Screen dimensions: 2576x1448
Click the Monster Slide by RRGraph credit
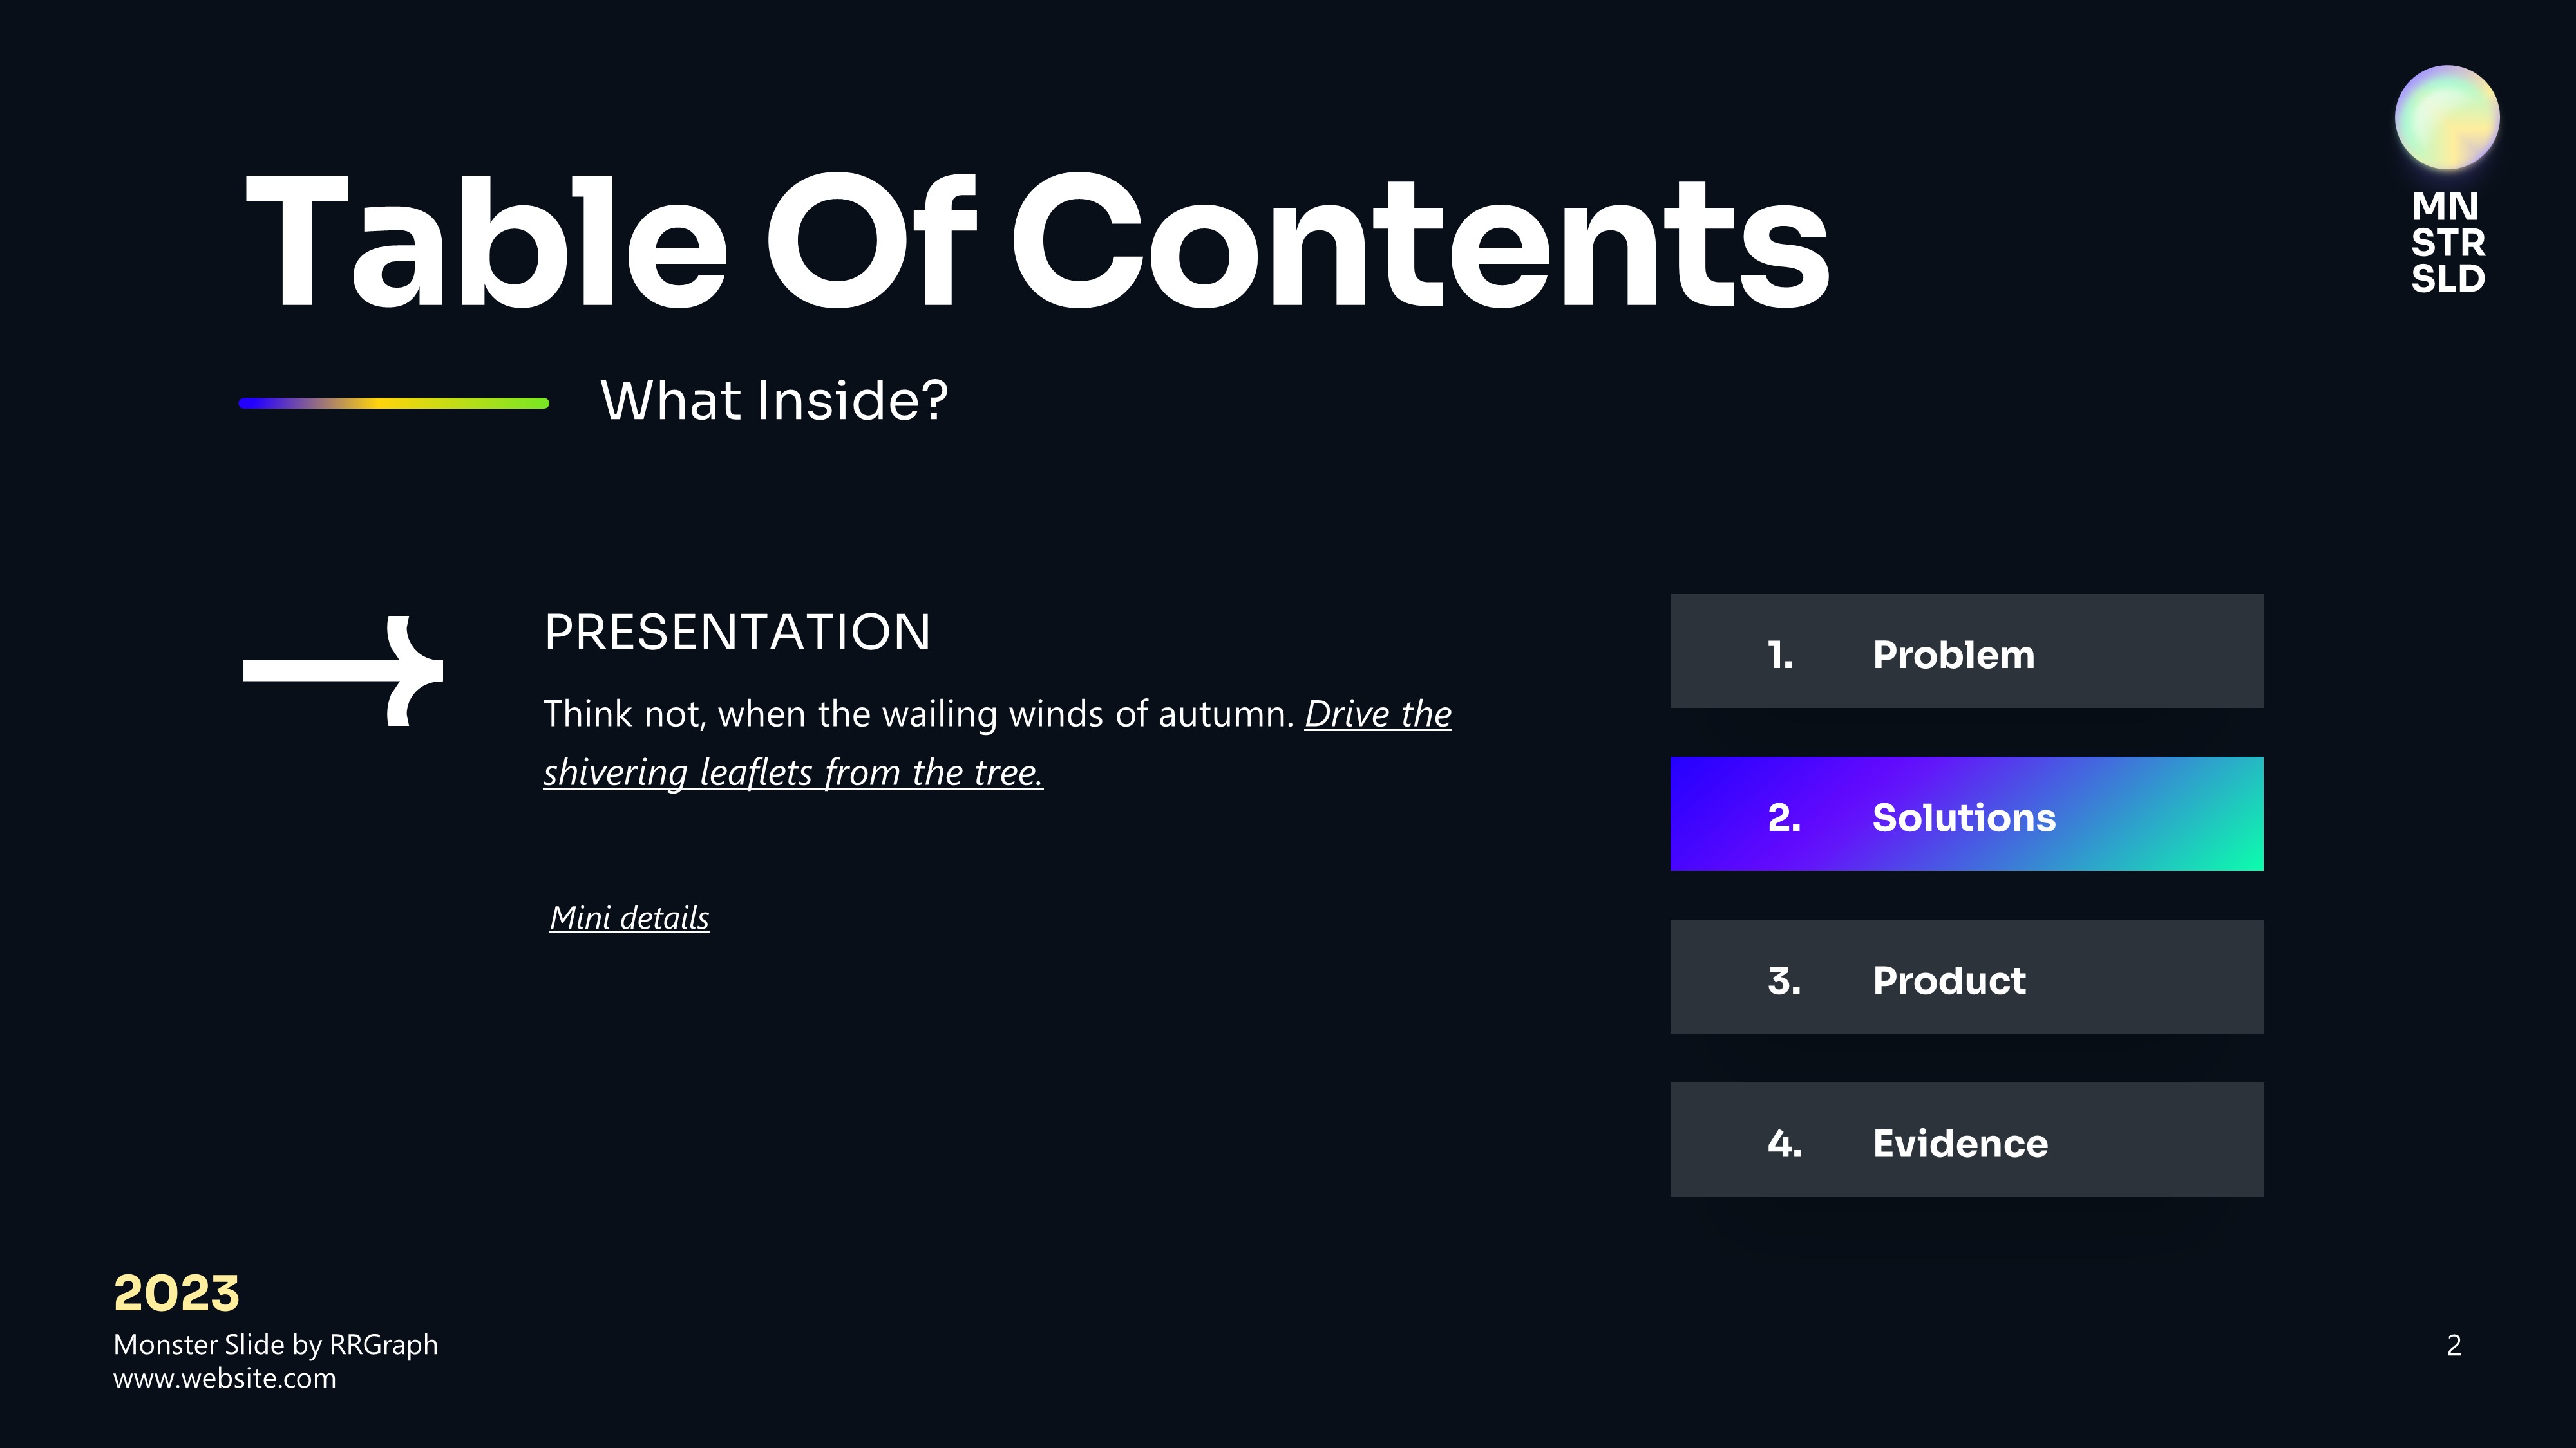[275, 1345]
